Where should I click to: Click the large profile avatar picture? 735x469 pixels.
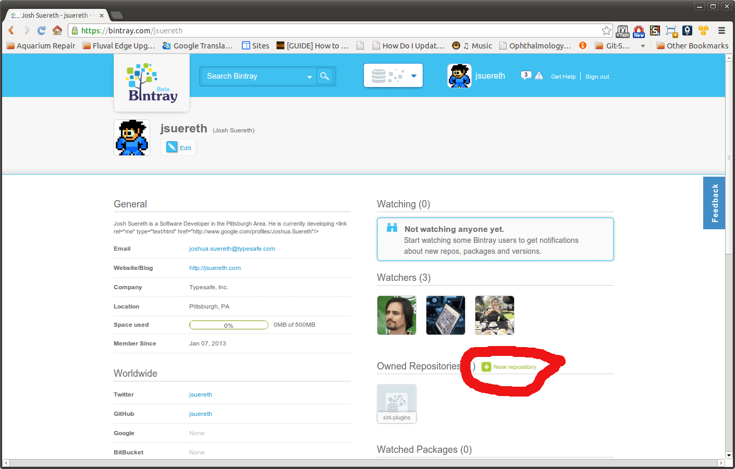pyautogui.click(x=132, y=138)
